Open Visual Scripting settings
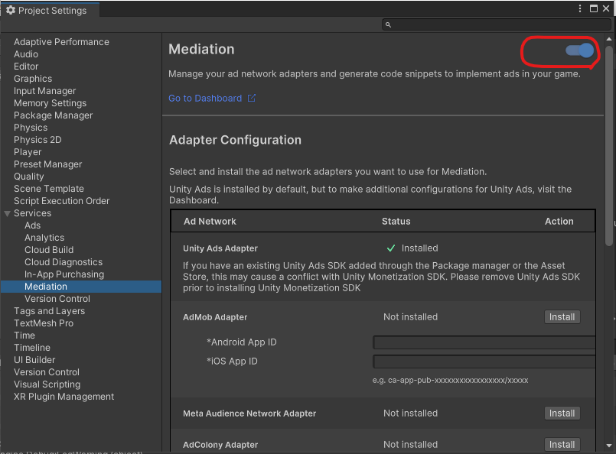 [47, 384]
